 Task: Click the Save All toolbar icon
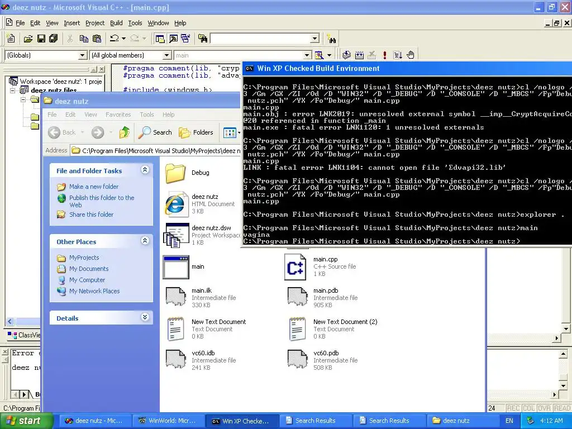coord(54,39)
